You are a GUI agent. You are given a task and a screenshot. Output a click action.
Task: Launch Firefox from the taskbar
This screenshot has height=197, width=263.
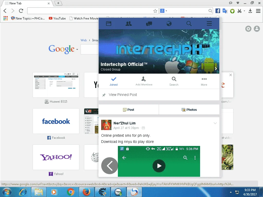click(86, 192)
